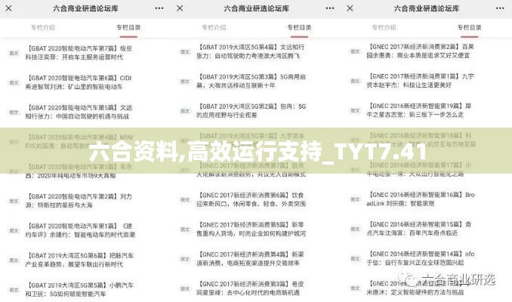Open more options menu in GNEC 2016 panel
The image size is (512, 302).
[x=500, y=8]
